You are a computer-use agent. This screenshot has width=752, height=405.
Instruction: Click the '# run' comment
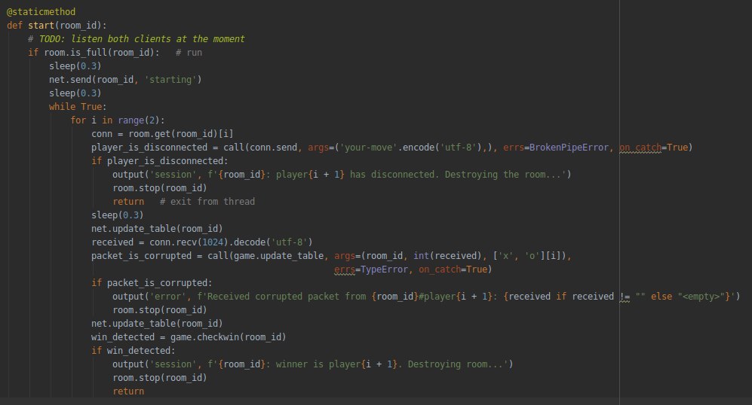189,52
